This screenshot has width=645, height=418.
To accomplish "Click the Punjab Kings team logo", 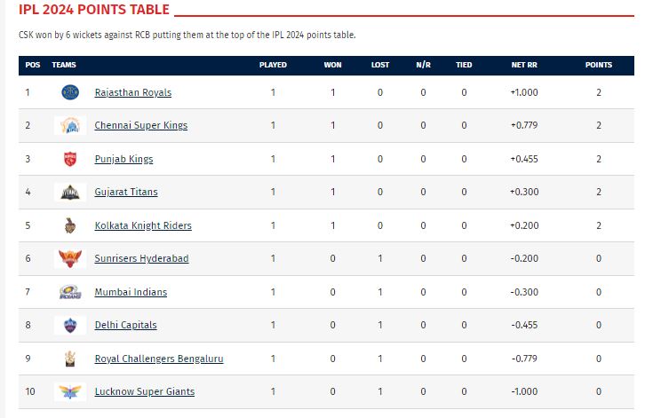I will (x=69, y=159).
